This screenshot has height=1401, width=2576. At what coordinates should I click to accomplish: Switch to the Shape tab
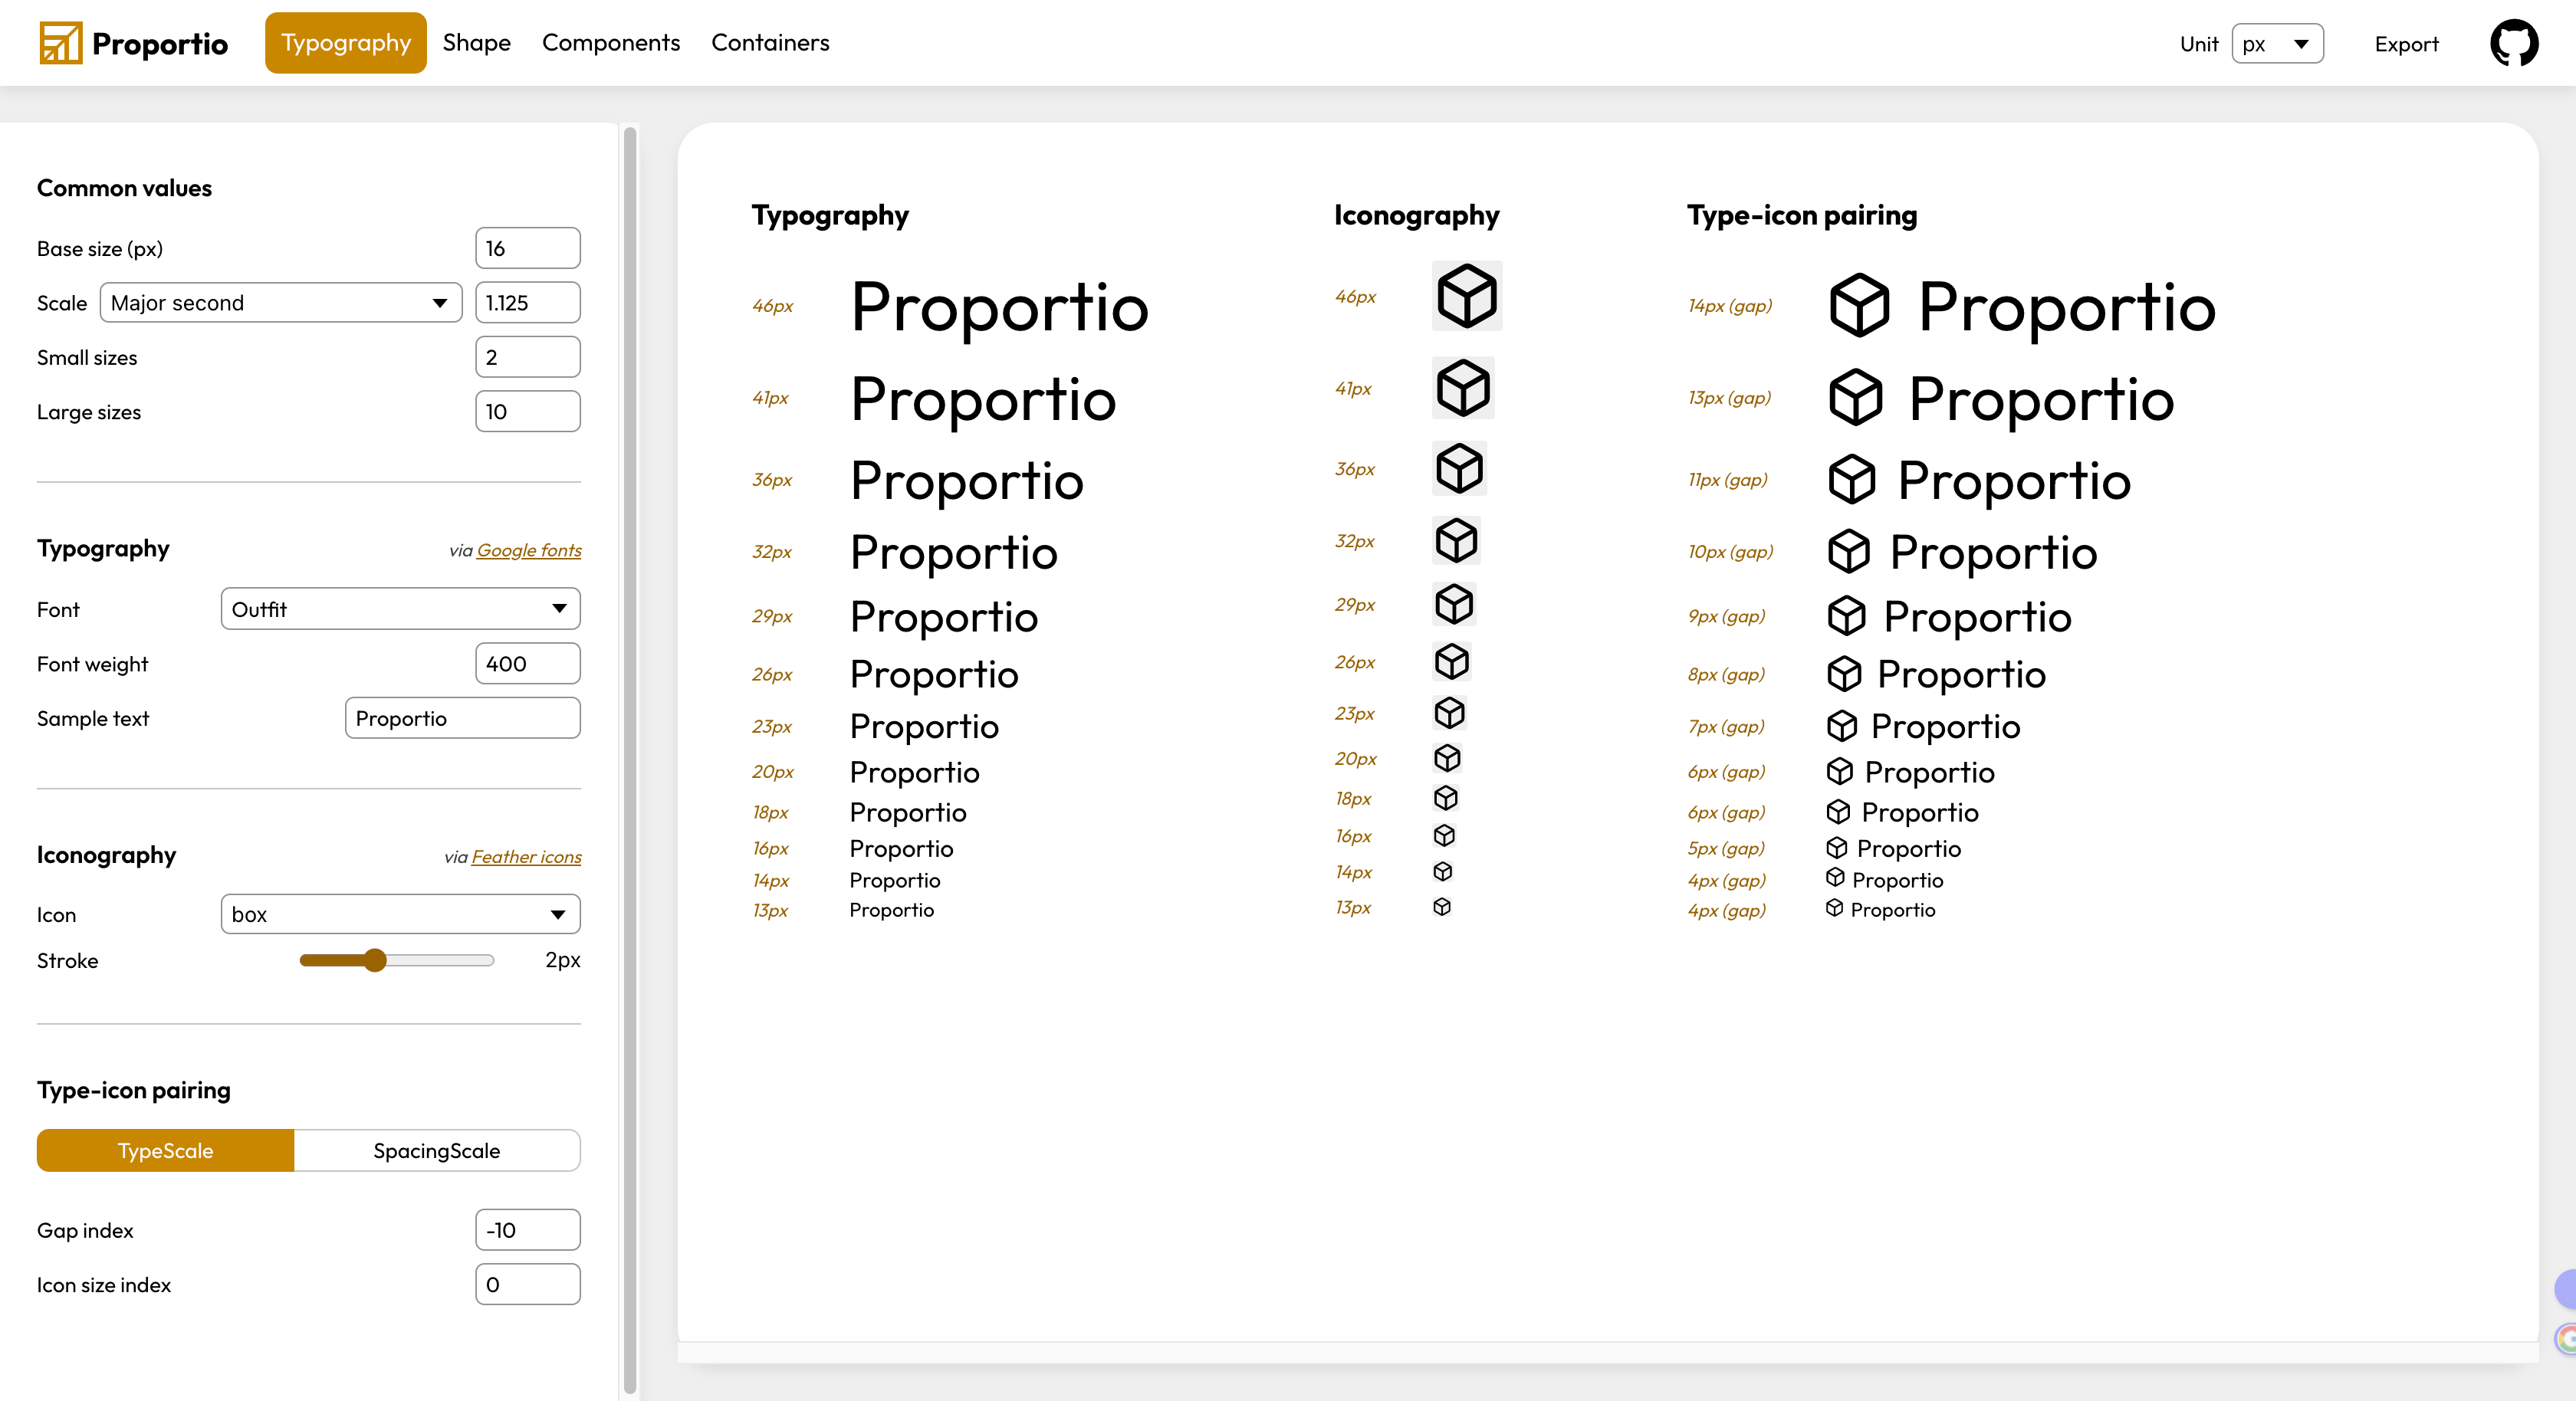[476, 43]
